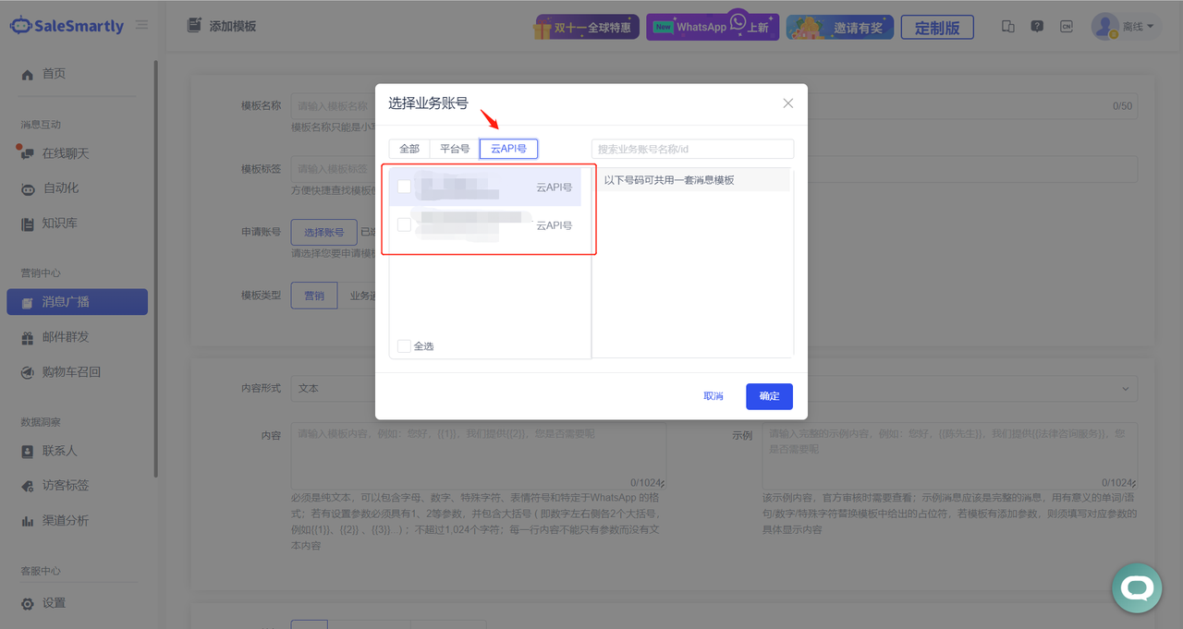Tick the 全选 checkbox

point(404,346)
